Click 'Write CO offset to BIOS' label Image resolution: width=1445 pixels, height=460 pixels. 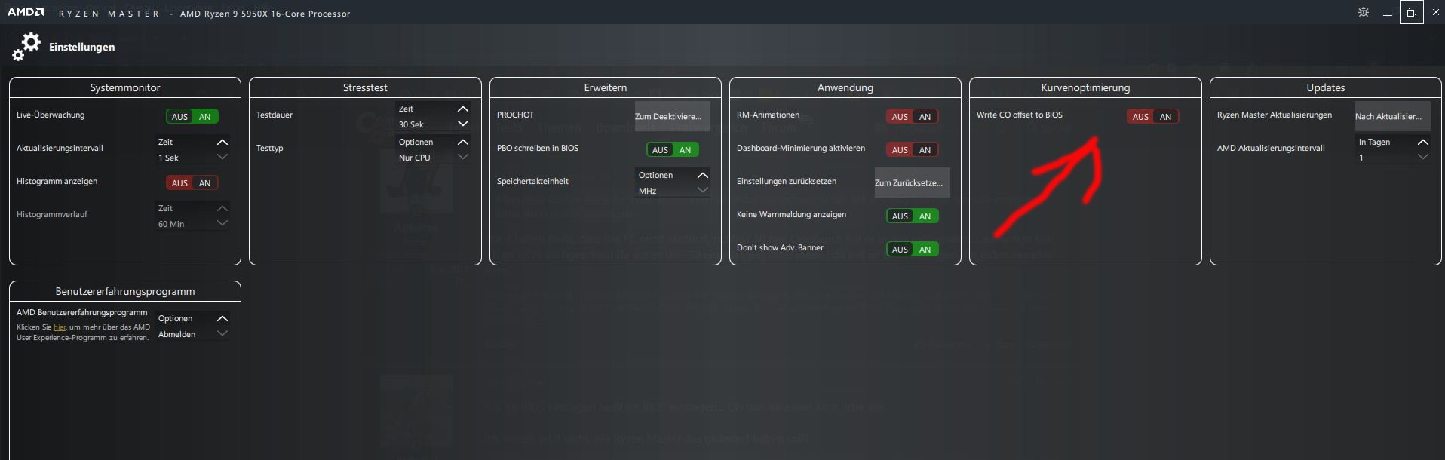(1020, 115)
